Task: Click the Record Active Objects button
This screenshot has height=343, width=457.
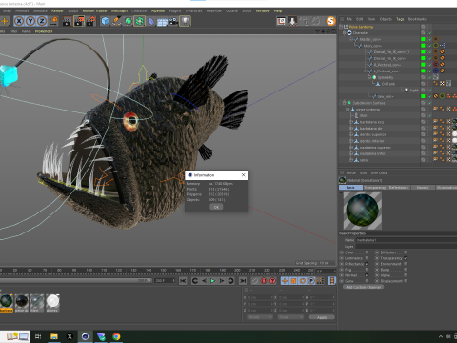Action: tap(255, 281)
